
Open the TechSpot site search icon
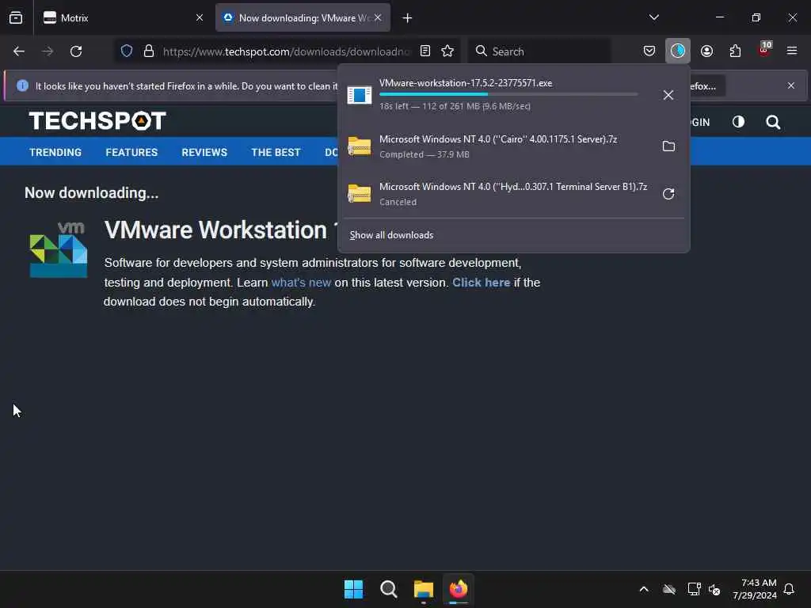(x=773, y=122)
